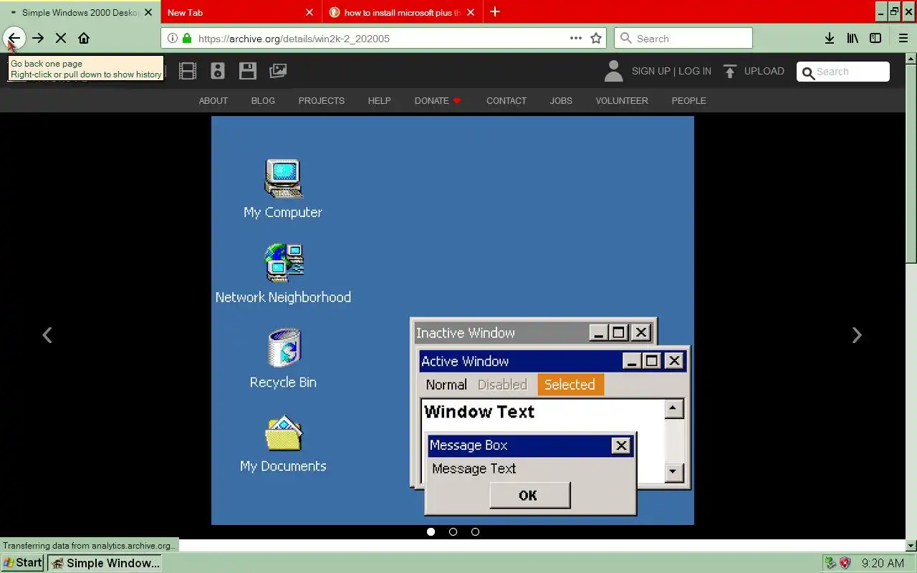Show site information for archive.org
This screenshot has height=573, width=917.
click(173, 38)
